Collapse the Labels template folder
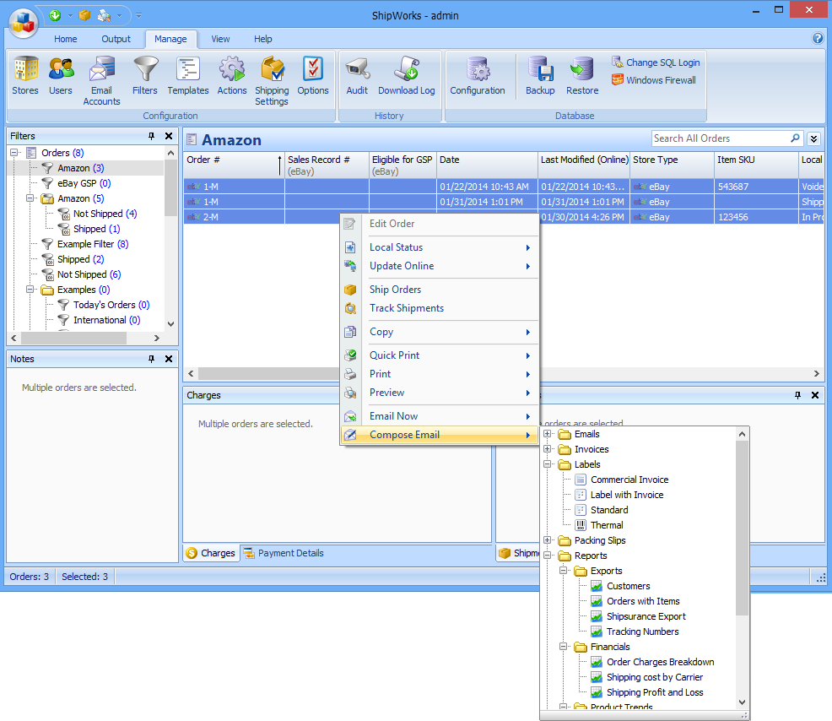832x721 pixels. (547, 464)
